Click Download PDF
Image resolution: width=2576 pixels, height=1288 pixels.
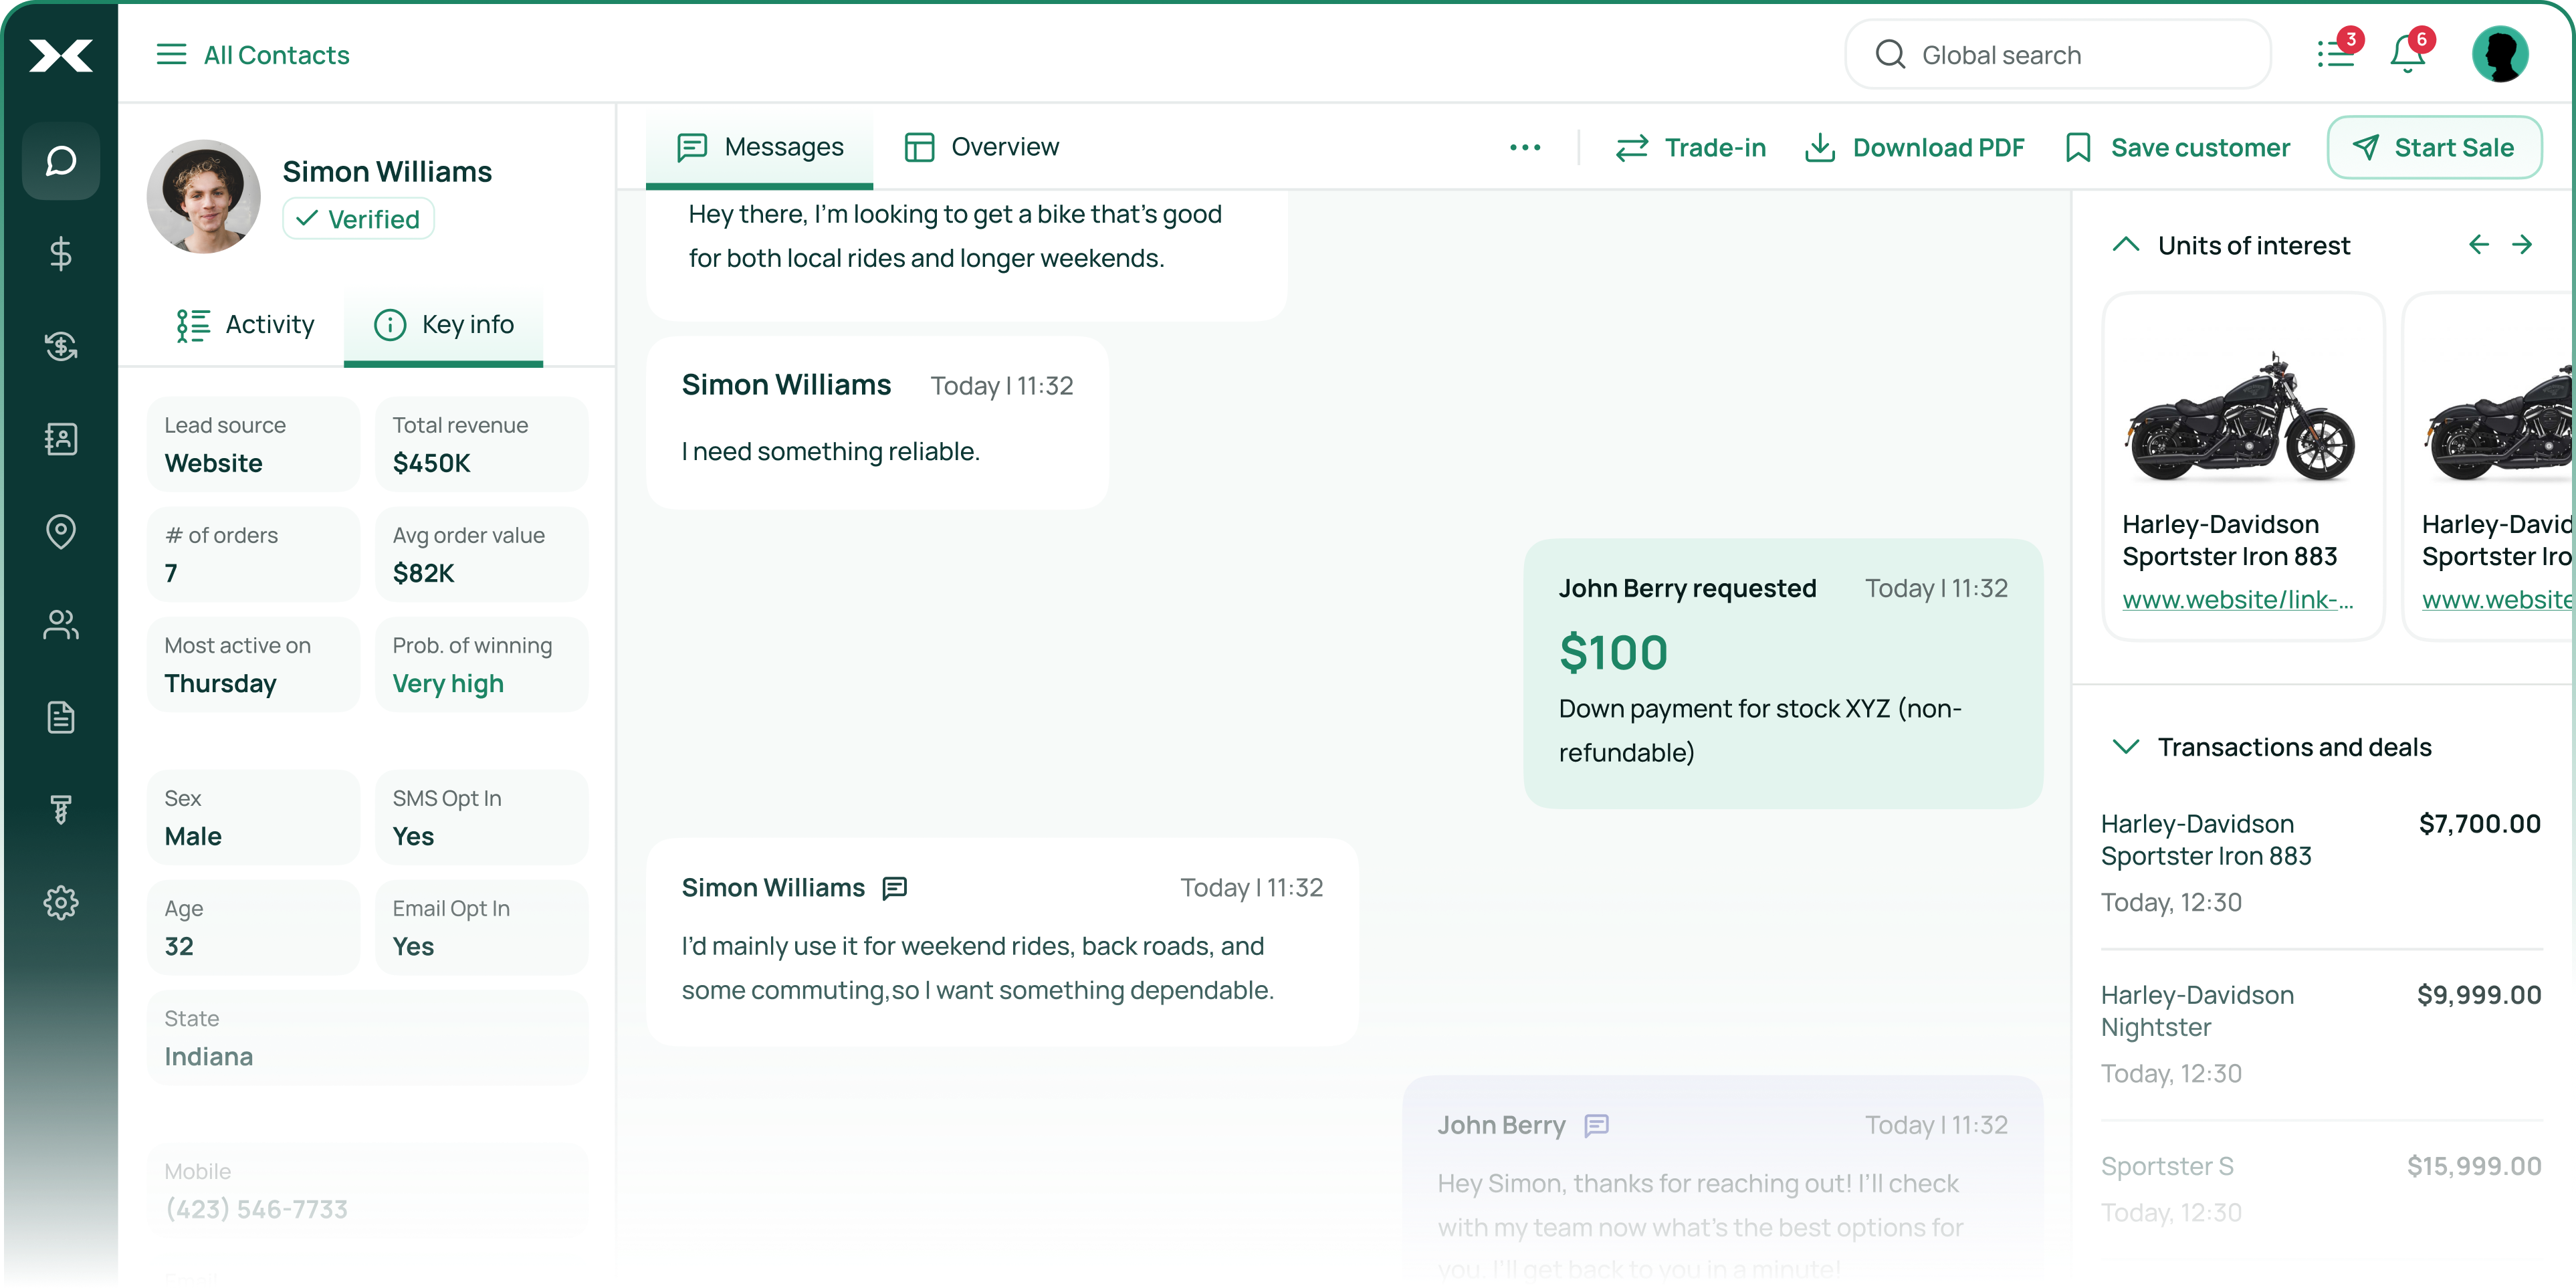pos(1914,148)
